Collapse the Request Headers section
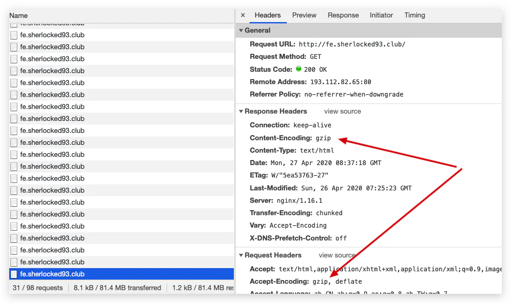Screen dimensions: 511x303 (x=241, y=255)
